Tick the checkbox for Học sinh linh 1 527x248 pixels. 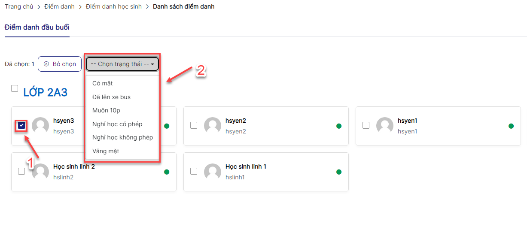(x=194, y=171)
